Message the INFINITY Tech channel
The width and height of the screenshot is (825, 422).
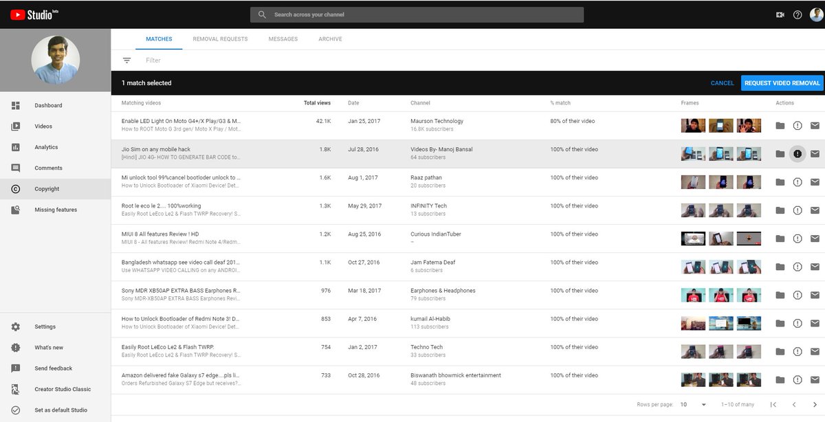tap(815, 210)
